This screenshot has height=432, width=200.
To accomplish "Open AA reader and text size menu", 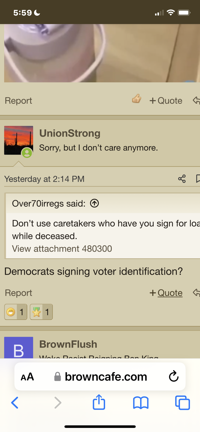I will [27, 377].
